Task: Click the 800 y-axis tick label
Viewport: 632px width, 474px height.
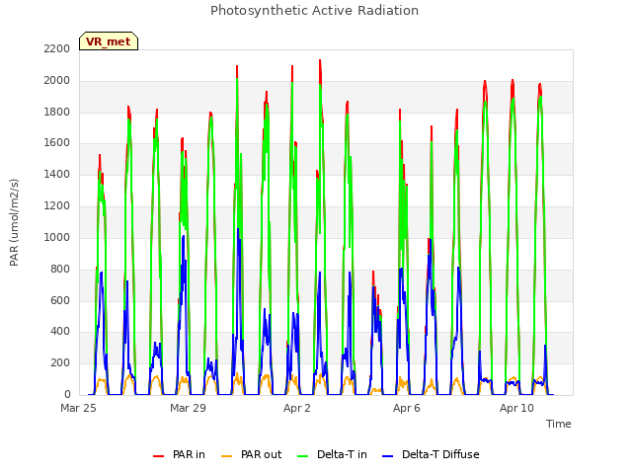Action: 60,269
